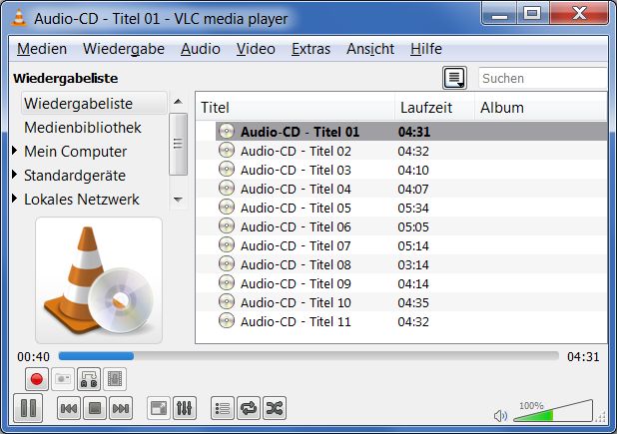Image resolution: width=617 pixels, height=434 pixels.
Task: Open the Extras menu
Action: [310, 49]
